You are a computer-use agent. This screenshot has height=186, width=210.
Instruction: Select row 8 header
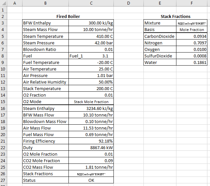4,56
